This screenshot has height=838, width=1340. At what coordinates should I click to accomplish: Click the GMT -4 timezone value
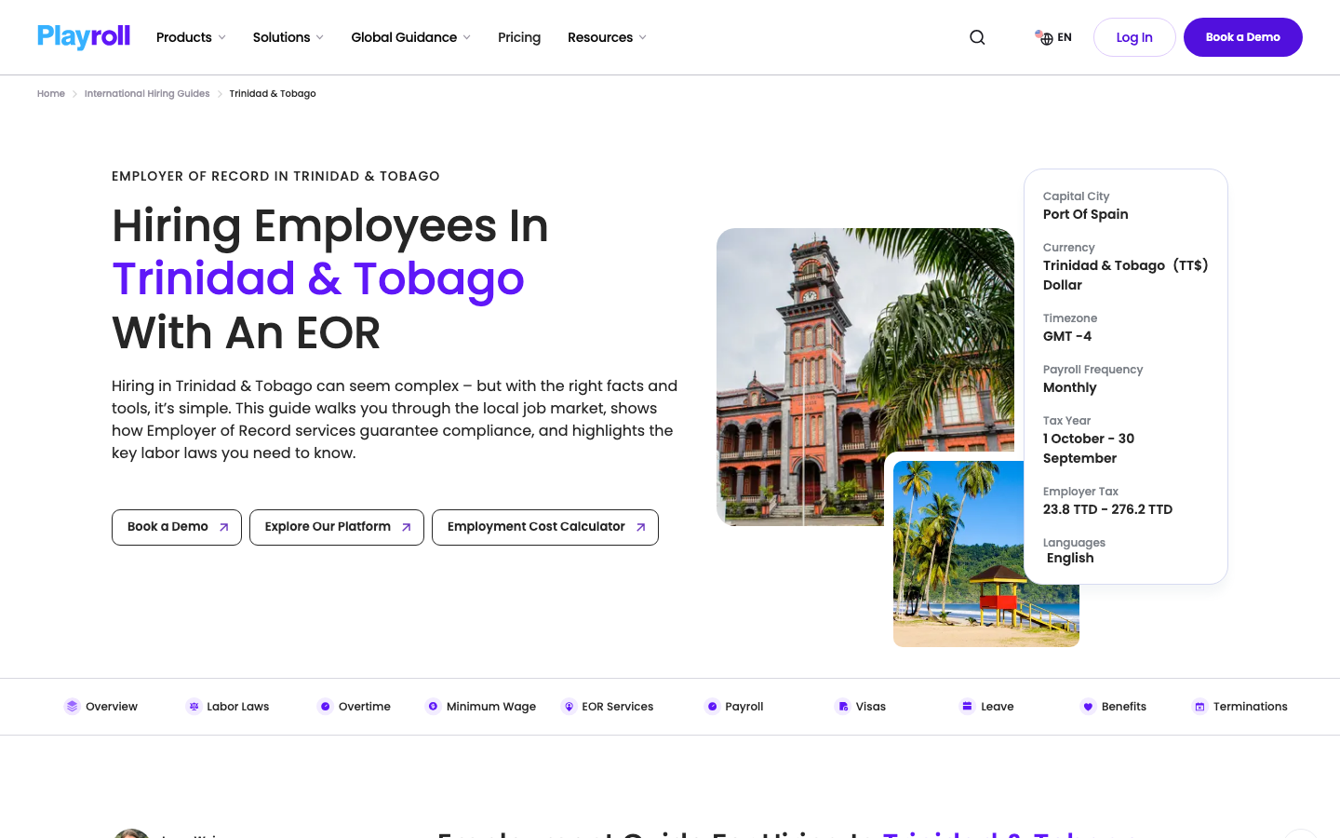pos(1067,336)
